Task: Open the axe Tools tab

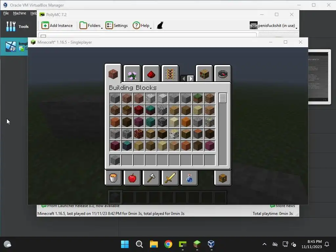Action: pos(151,178)
